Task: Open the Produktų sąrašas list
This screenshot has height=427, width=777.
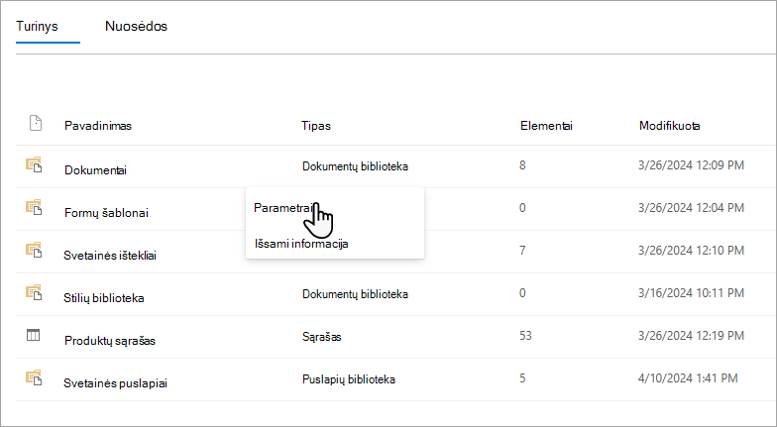Action: pos(110,341)
